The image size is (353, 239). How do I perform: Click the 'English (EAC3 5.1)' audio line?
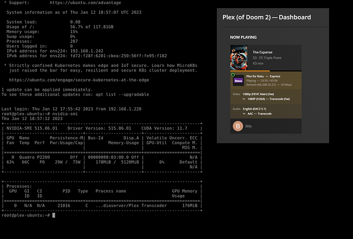[254, 109]
